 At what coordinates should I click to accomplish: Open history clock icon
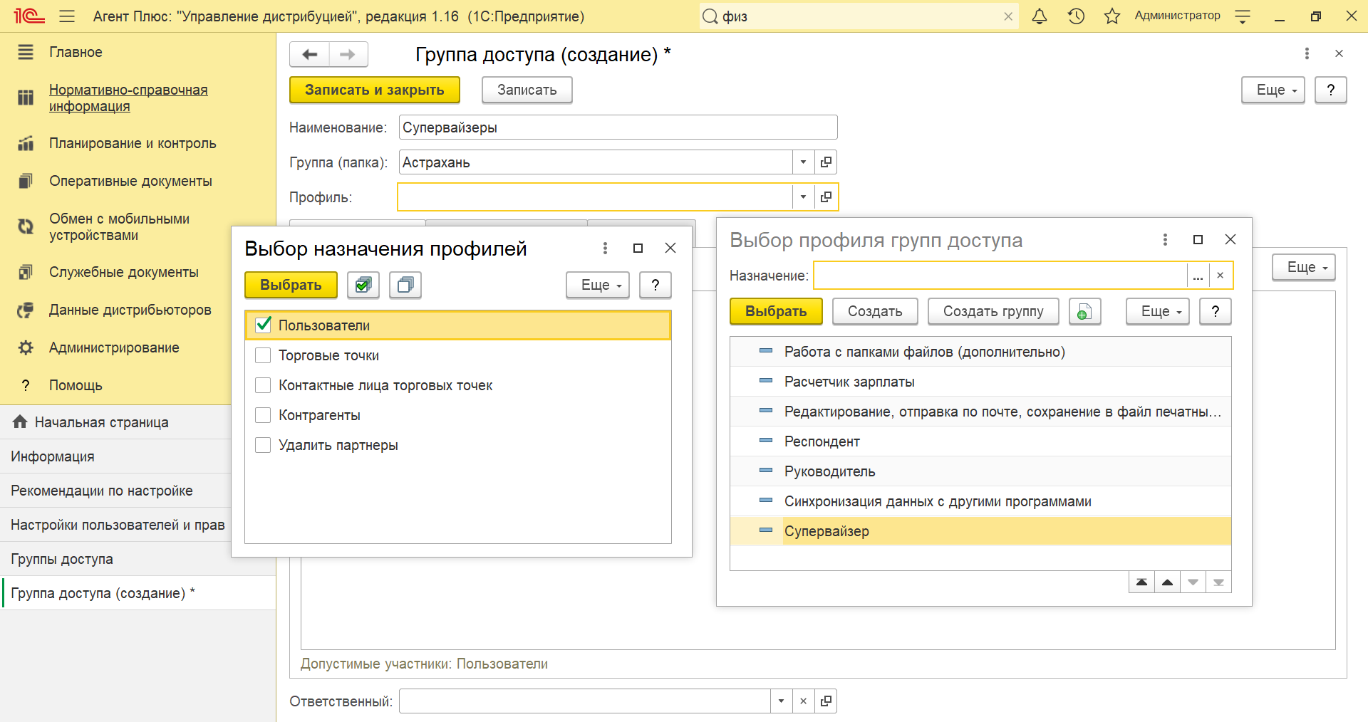(x=1076, y=16)
